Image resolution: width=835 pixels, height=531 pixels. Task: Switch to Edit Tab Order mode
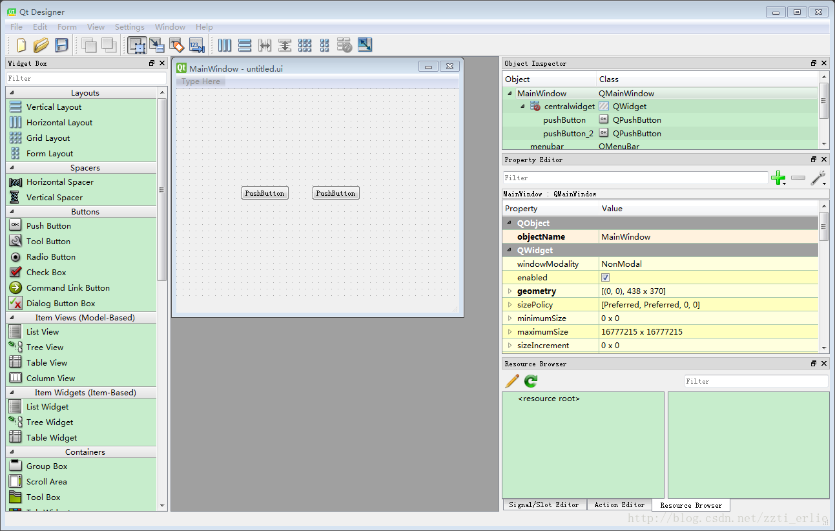196,45
